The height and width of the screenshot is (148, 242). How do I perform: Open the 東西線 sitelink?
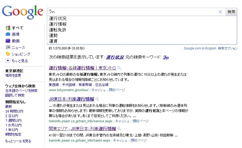click(x=54, y=85)
